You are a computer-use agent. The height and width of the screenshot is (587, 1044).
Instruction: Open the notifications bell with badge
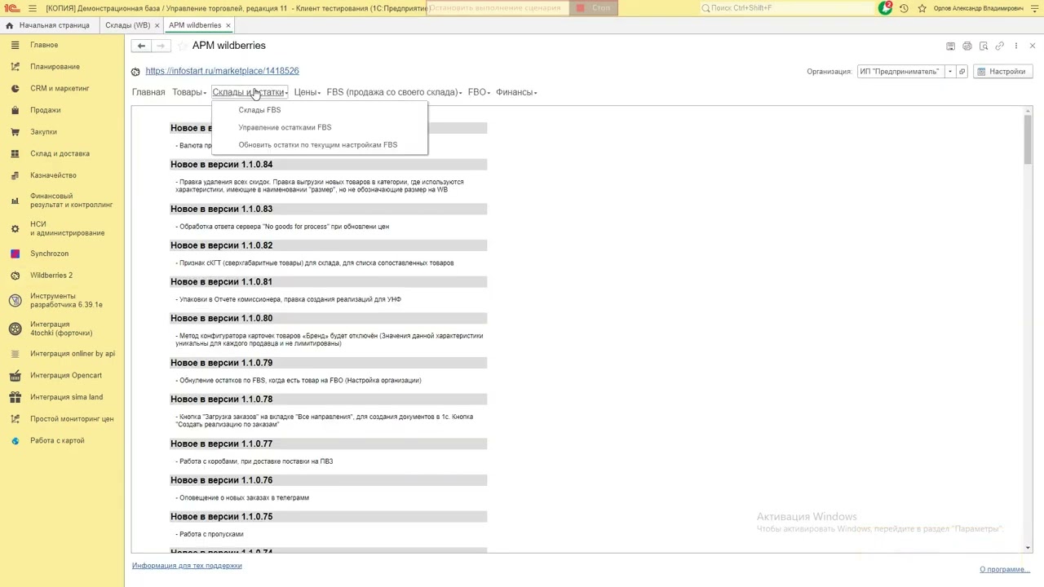coord(886,8)
